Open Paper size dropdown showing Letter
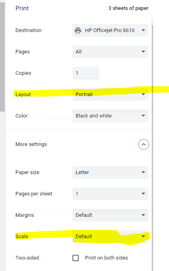169x271 pixels. click(110, 172)
